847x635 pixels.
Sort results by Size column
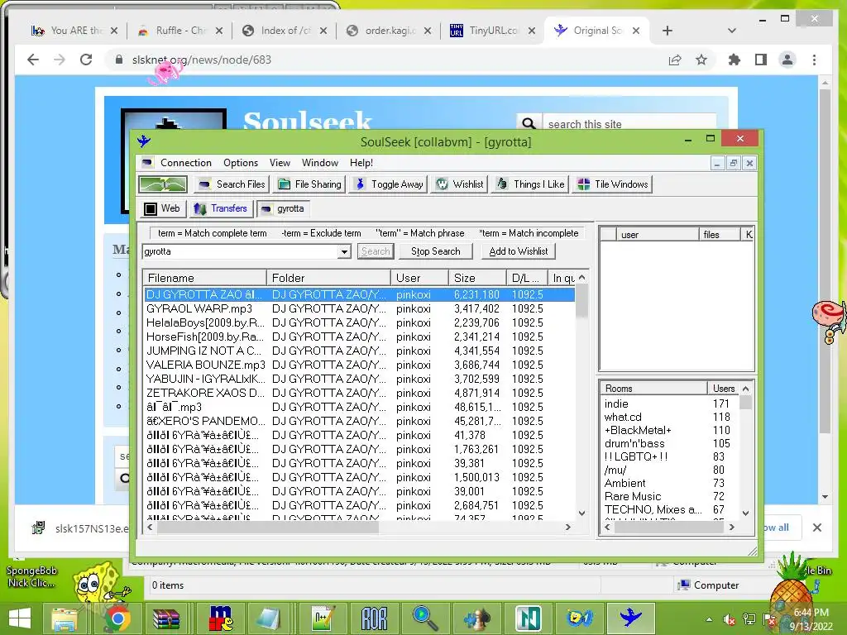[477, 278]
